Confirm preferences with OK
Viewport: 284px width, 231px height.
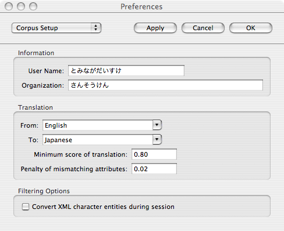[x=251, y=28]
